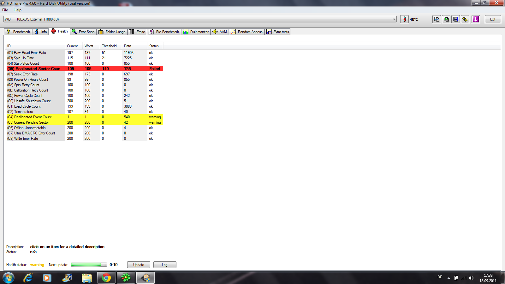Select the Unsafe Shutdown Count row
This screenshot has height=284, width=505.
click(85, 101)
